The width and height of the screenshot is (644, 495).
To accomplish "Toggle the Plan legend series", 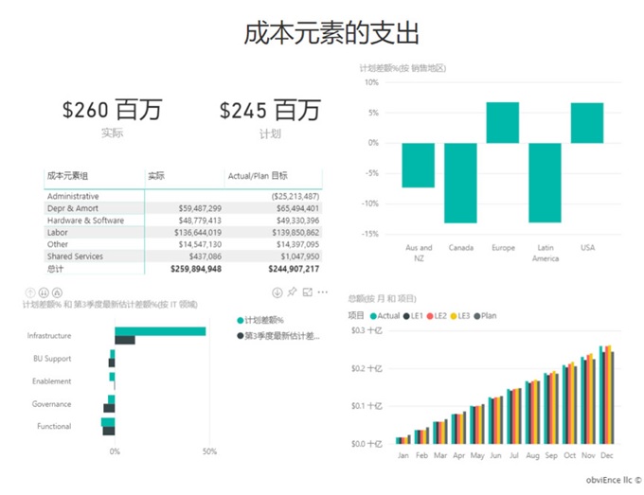I will (485, 315).
